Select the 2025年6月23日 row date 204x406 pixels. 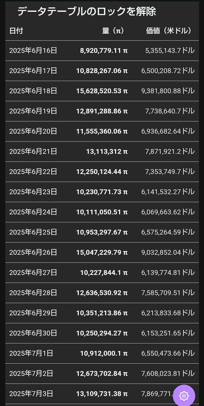33,192
